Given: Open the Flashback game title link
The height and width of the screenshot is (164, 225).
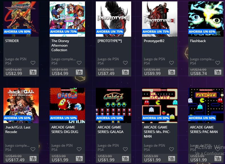Looking at the screenshot, I should (198, 41).
